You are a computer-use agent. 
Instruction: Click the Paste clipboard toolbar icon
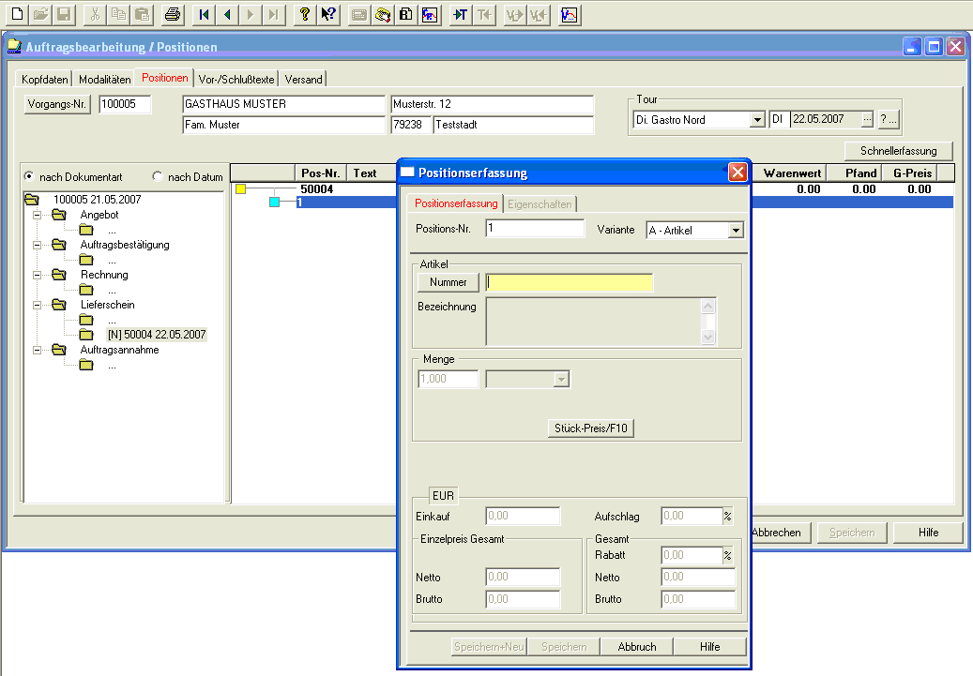pyautogui.click(x=142, y=14)
